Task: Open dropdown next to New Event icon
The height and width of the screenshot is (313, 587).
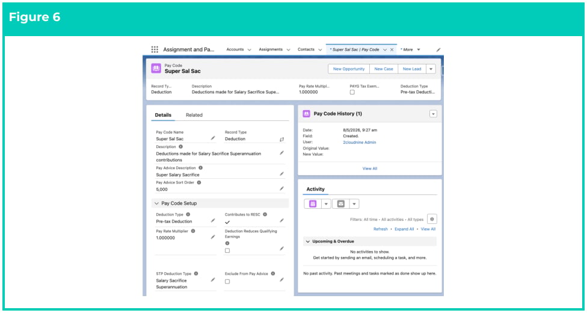Action: [x=326, y=203]
